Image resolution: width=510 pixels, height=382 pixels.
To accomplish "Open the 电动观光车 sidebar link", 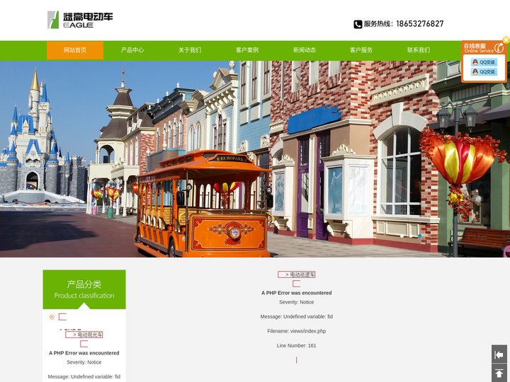I will (84, 335).
